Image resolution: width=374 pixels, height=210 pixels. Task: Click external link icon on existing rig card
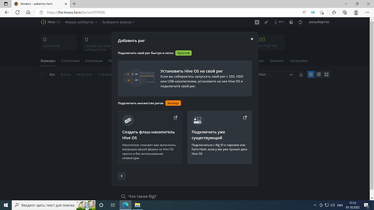coord(245,117)
